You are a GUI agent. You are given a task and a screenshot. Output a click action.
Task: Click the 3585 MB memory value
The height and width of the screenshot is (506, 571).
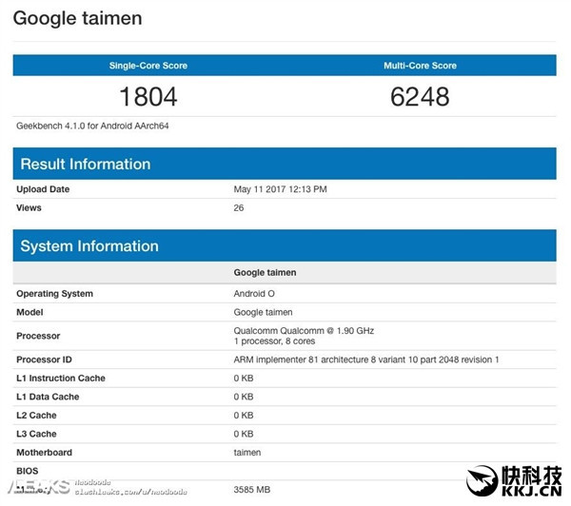coord(251,490)
